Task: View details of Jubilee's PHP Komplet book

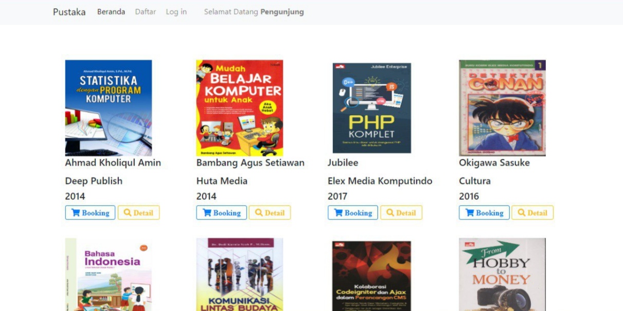Action: coord(401,212)
